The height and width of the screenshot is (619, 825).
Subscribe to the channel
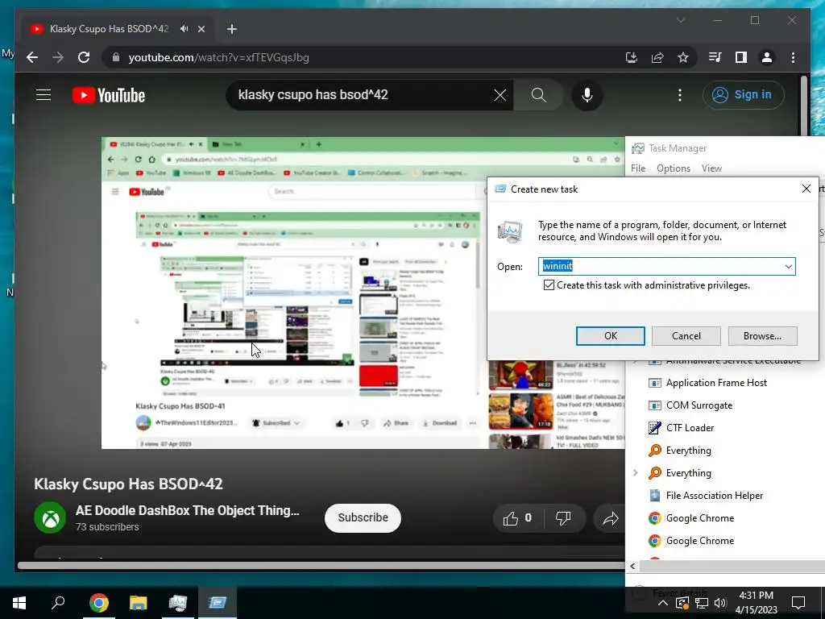click(363, 518)
